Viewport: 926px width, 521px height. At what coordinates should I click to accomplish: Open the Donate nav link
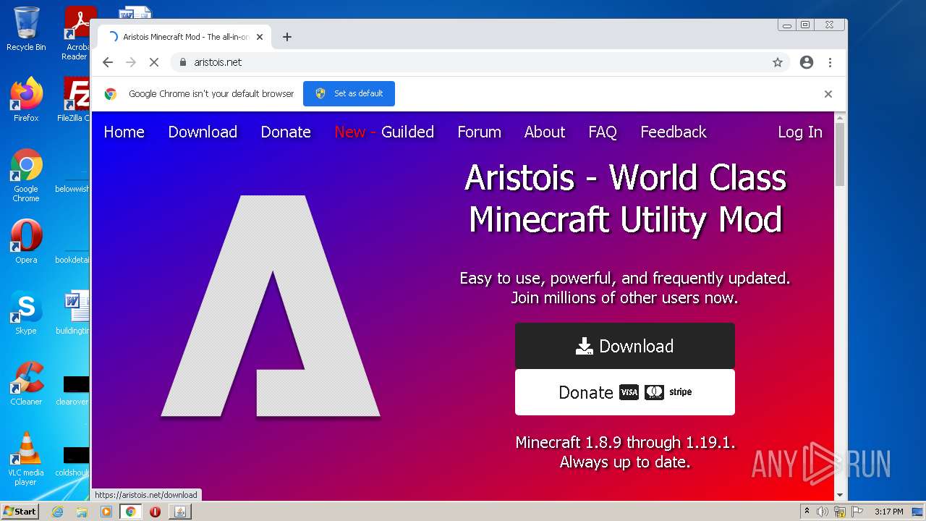tap(286, 132)
